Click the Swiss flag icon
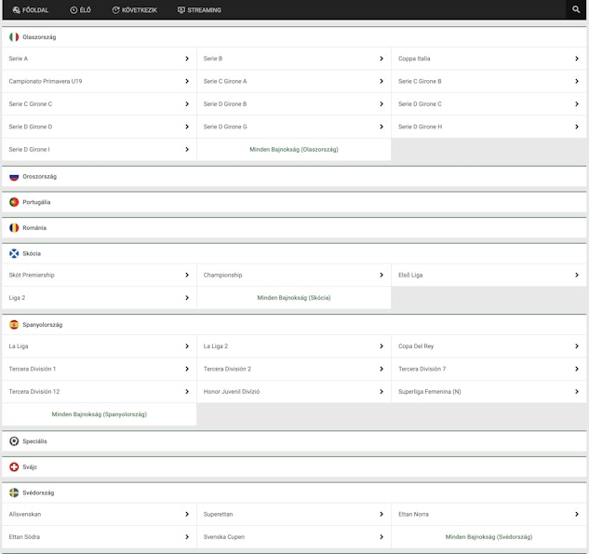 (x=14, y=466)
